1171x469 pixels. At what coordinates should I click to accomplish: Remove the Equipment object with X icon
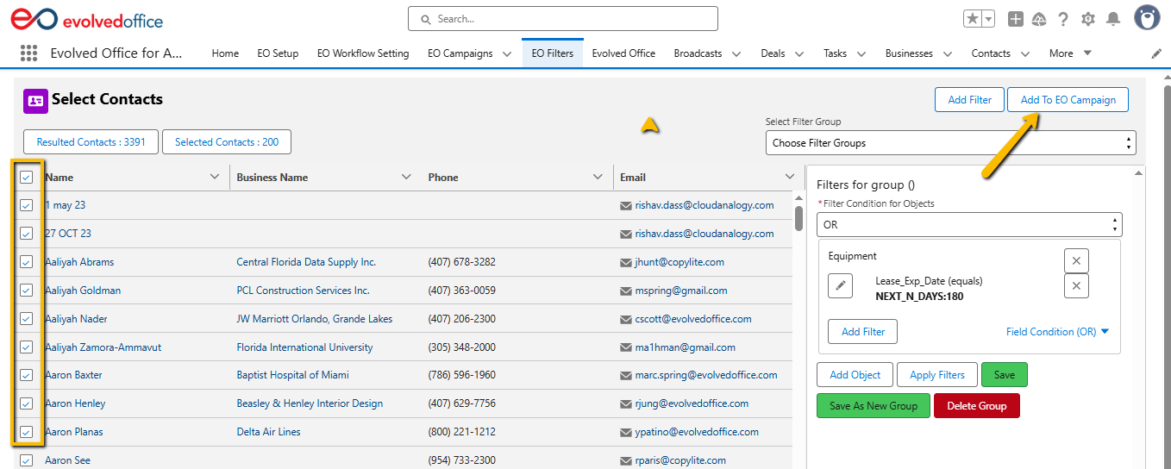(x=1075, y=260)
